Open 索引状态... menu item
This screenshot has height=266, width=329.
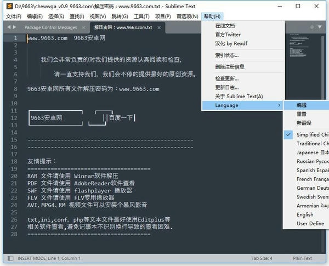pyautogui.click(x=243, y=55)
